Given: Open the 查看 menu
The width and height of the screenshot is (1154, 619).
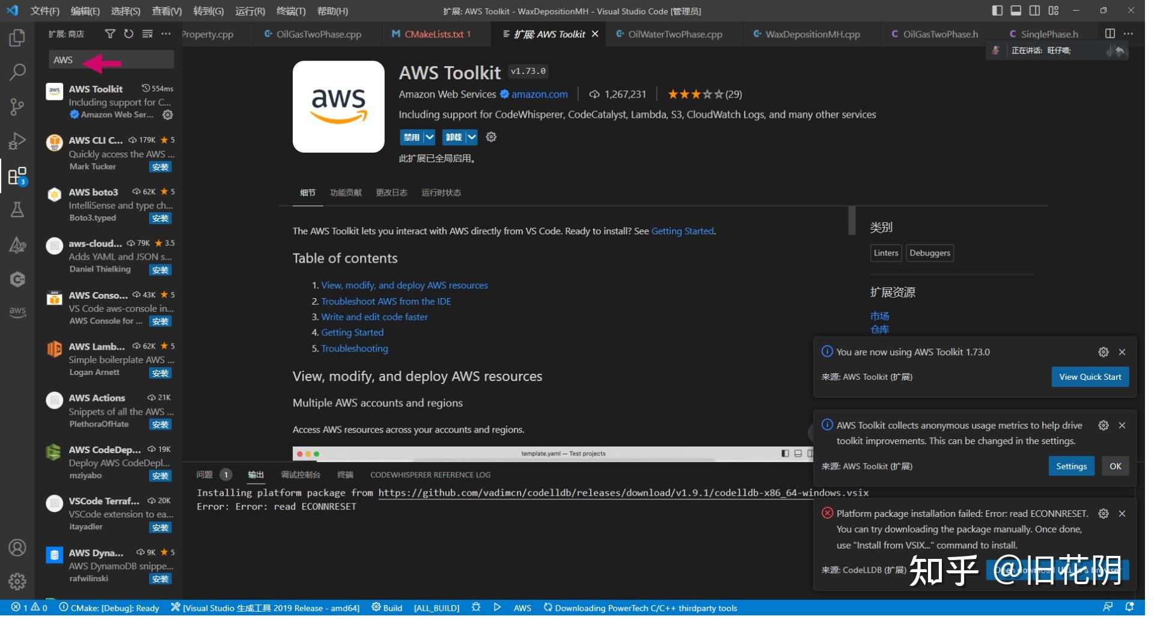Looking at the screenshot, I should point(166,10).
